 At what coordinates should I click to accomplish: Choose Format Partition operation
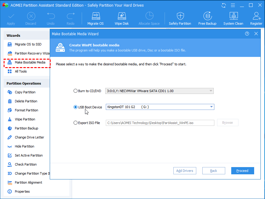click(x=27, y=110)
